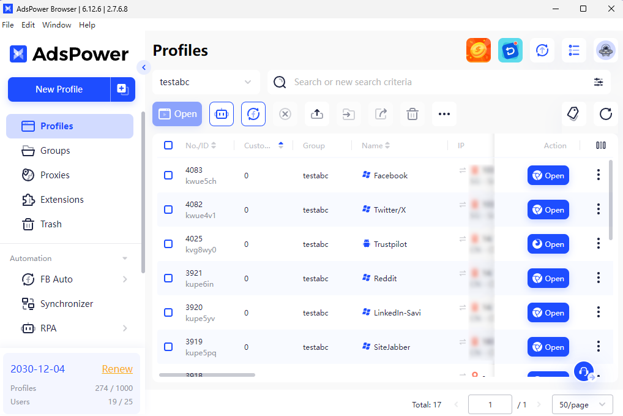Refresh the profile list

click(605, 114)
